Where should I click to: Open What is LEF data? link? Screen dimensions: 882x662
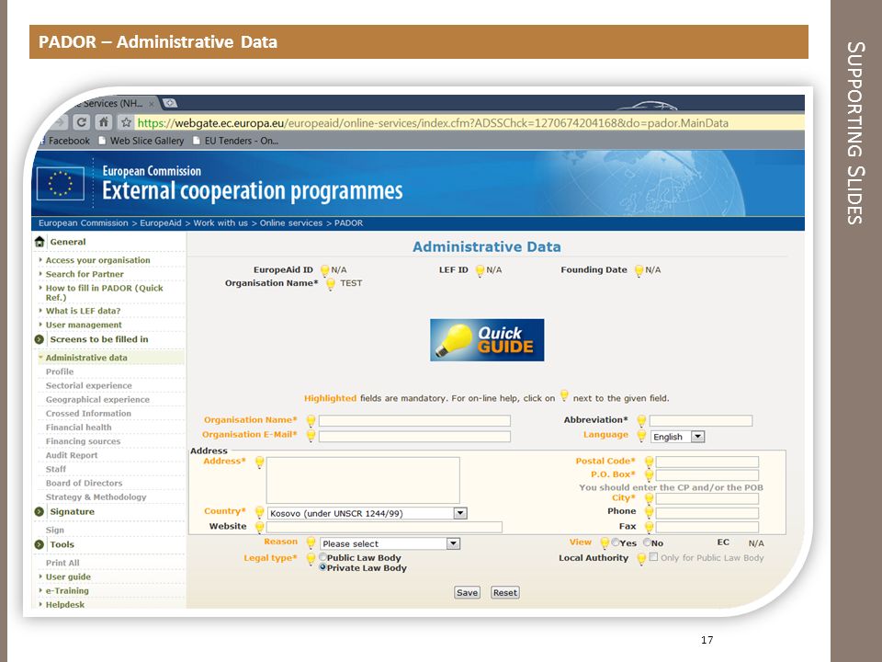(x=84, y=311)
